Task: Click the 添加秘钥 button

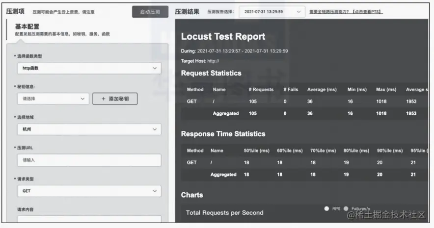Action: (115, 99)
